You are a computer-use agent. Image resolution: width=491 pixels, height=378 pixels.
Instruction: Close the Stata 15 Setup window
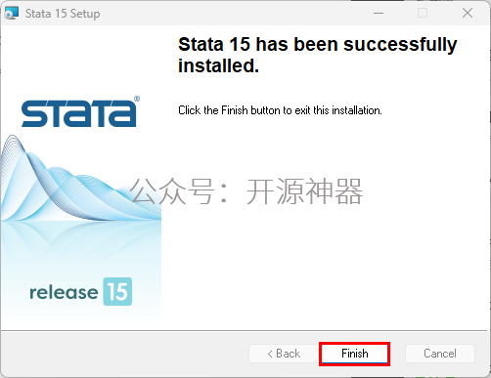click(468, 13)
